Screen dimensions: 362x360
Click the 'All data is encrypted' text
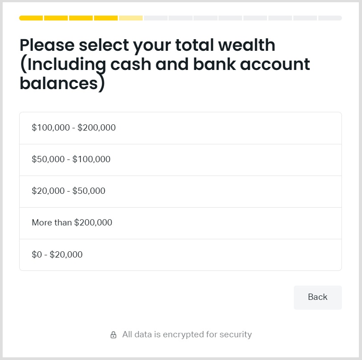[187, 335]
